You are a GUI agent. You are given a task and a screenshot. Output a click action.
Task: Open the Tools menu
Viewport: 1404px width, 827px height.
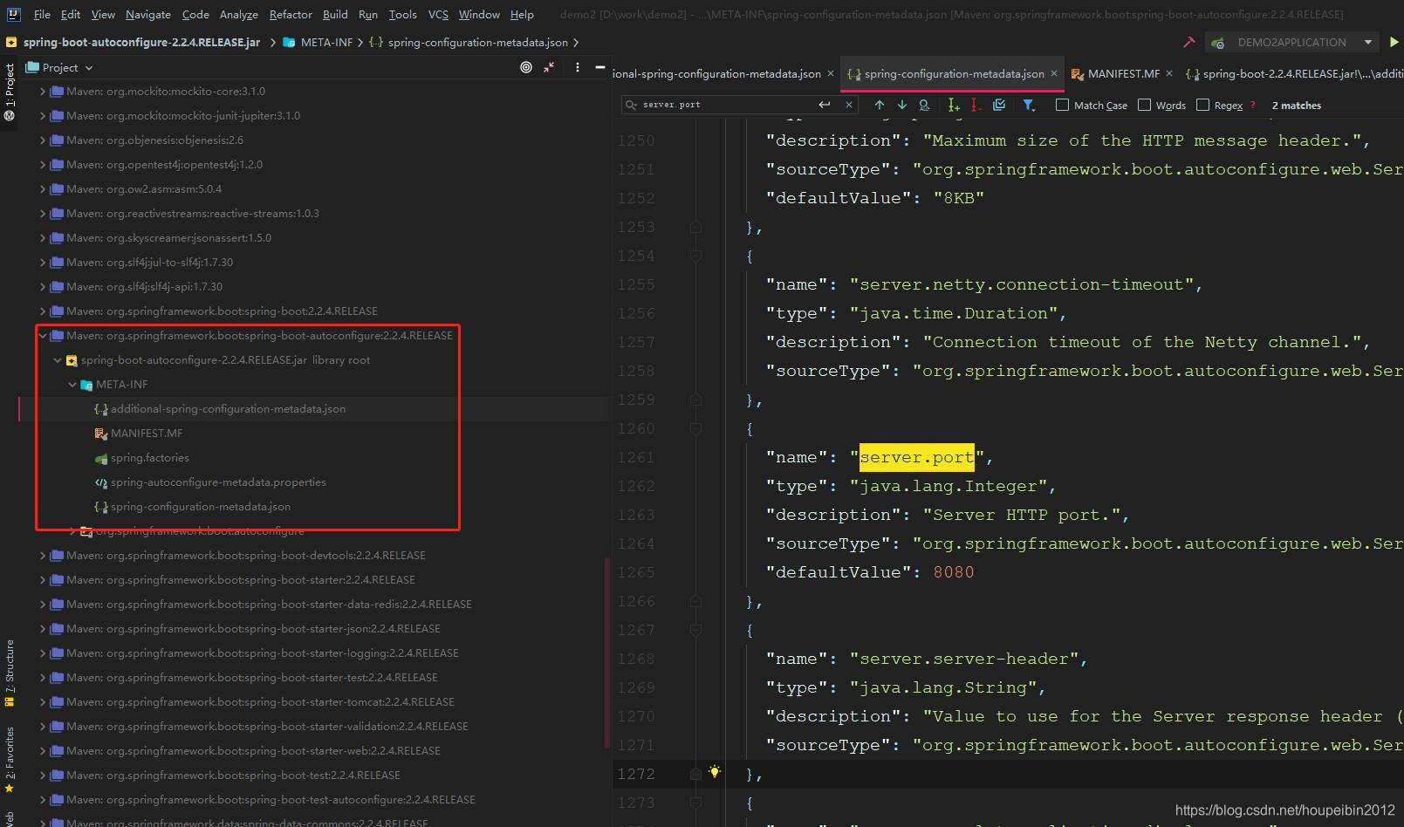[x=402, y=15]
